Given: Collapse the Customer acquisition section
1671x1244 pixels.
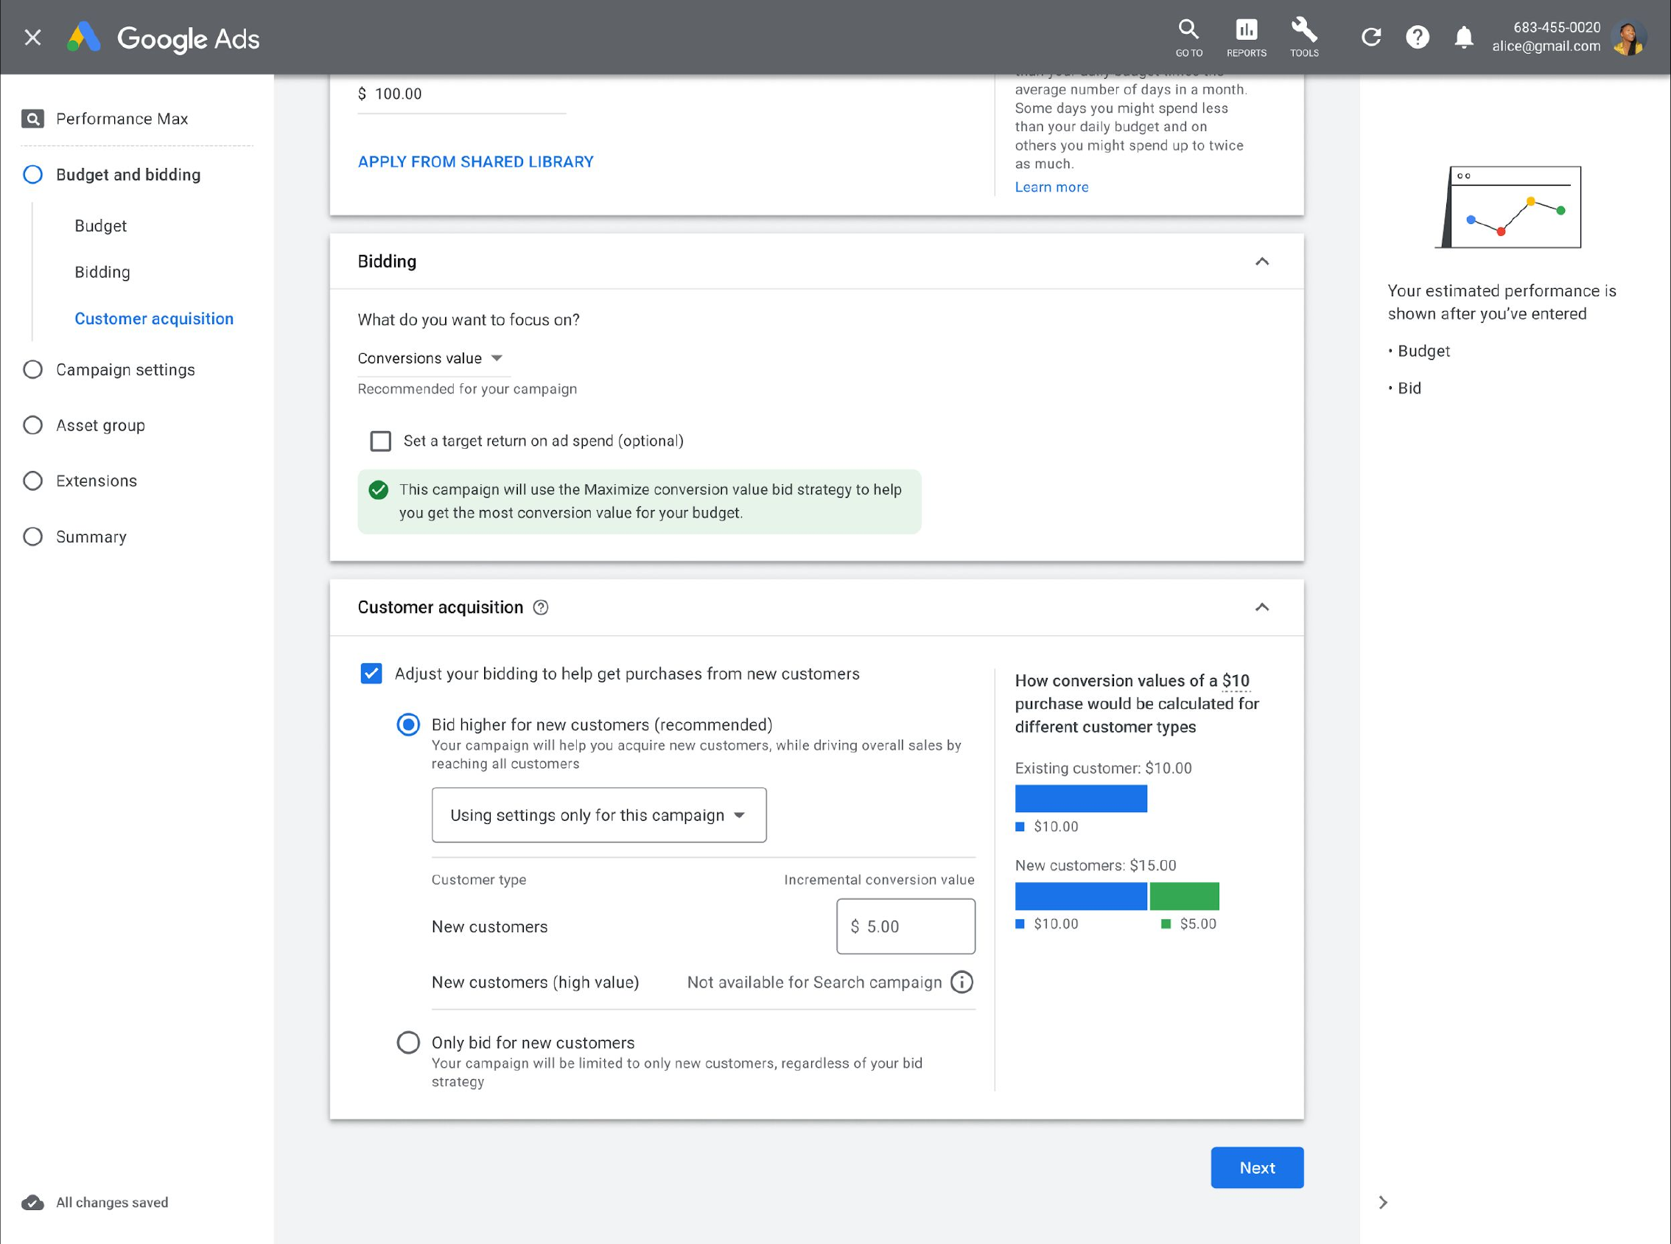Looking at the screenshot, I should click(x=1262, y=607).
